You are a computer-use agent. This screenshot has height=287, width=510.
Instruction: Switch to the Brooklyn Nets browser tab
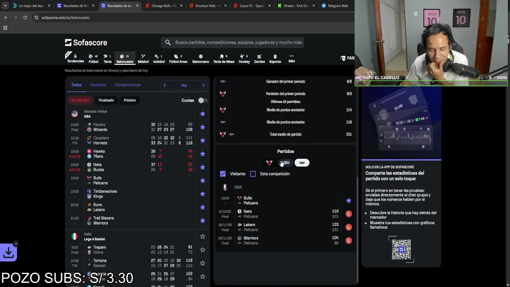(x=208, y=6)
